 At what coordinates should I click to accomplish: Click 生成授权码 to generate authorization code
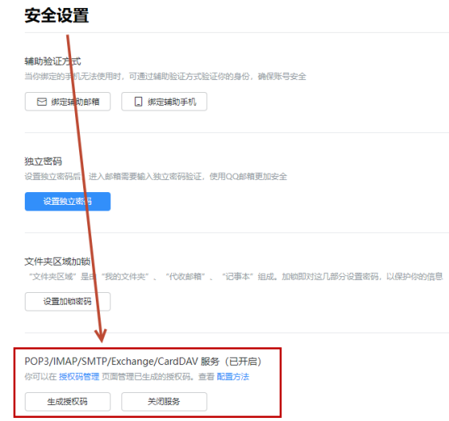tap(68, 402)
